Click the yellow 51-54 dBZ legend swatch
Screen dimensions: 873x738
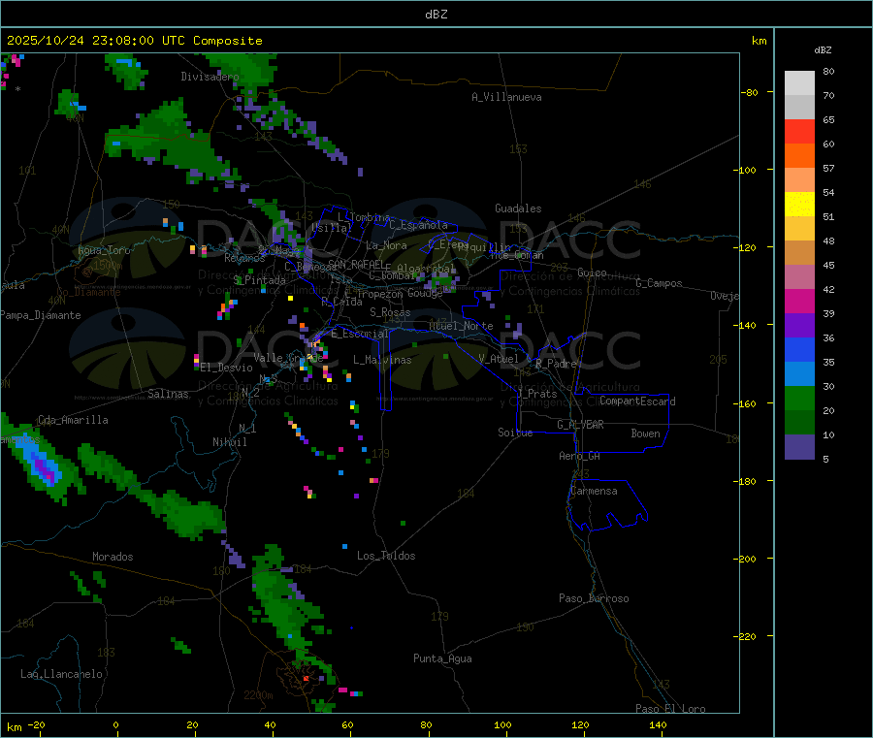(x=799, y=205)
